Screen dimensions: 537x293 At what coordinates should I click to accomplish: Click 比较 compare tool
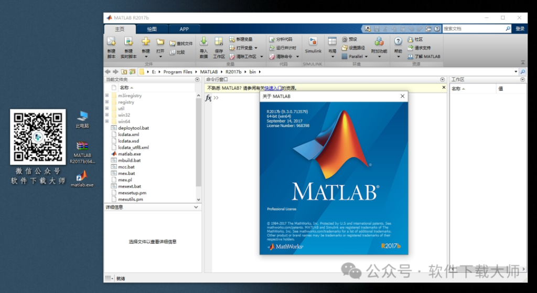pos(177,52)
